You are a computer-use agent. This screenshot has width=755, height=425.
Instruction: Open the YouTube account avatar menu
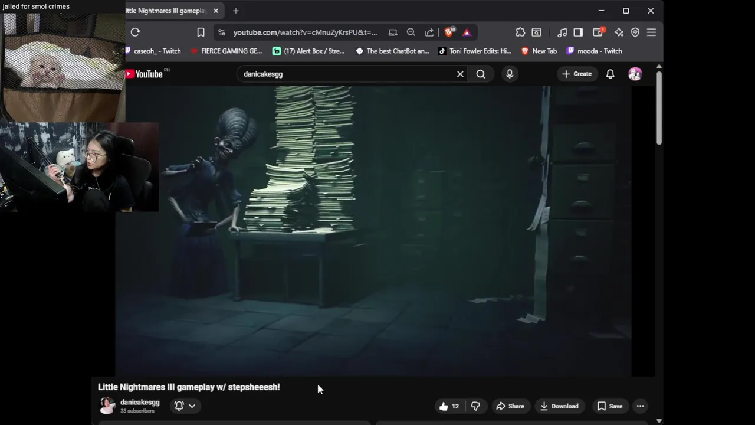[x=635, y=74]
